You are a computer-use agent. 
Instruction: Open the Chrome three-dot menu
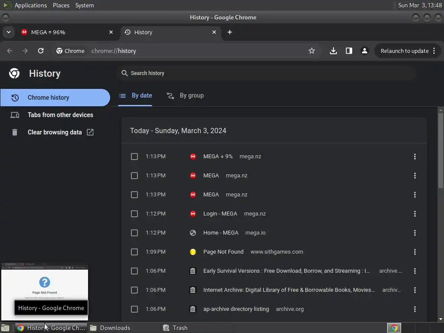[434, 51]
